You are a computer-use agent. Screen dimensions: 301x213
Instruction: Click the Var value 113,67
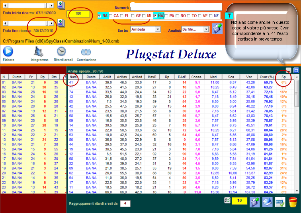pos(250,173)
